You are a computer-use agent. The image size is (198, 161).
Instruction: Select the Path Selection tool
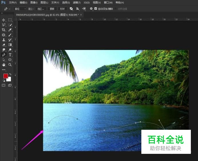pos(3,60)
